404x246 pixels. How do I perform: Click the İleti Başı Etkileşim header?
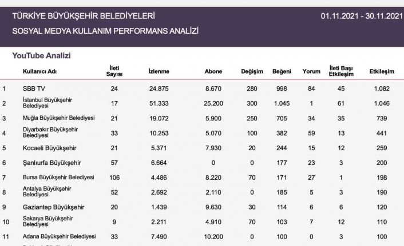[x=342, y=71]
